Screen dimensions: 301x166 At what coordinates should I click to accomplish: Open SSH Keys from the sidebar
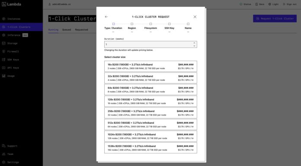point(13,60)
